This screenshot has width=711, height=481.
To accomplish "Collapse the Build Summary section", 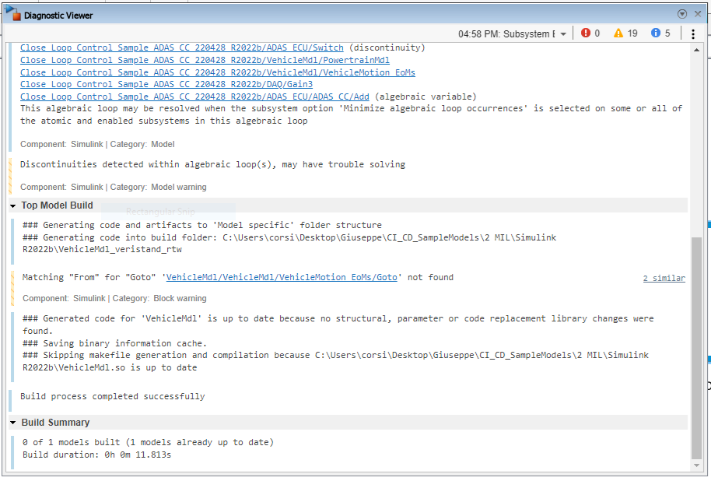I will point(12,423).
